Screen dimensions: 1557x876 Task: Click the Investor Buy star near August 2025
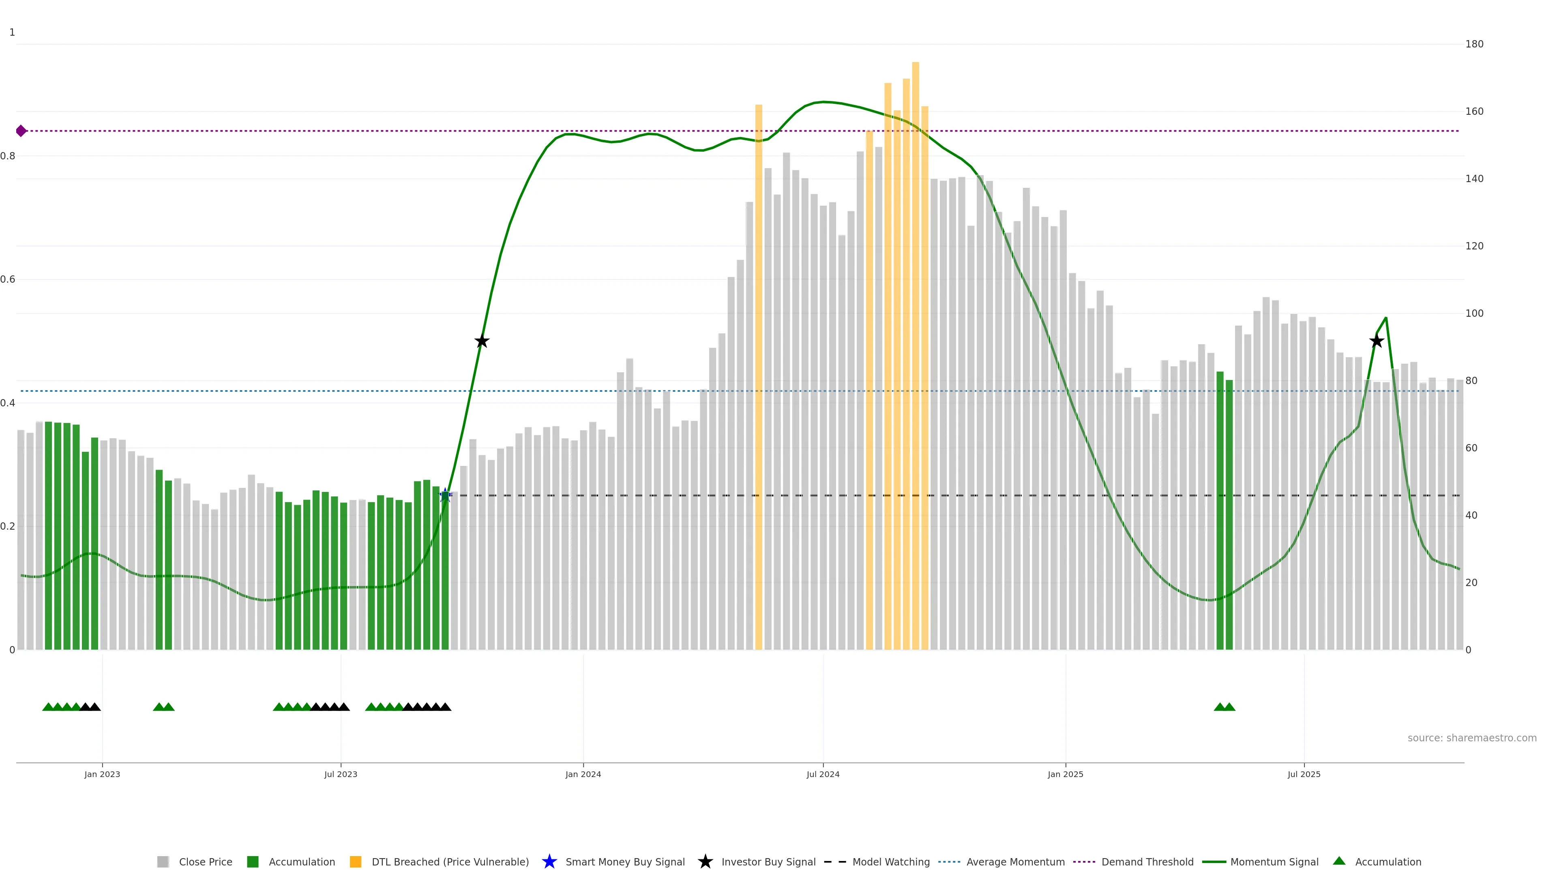point(1376,341)
